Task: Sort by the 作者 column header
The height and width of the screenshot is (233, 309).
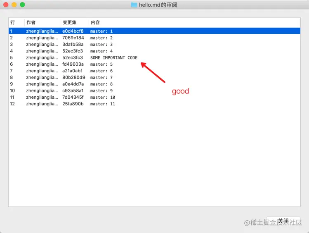Action: pos(42,22)
